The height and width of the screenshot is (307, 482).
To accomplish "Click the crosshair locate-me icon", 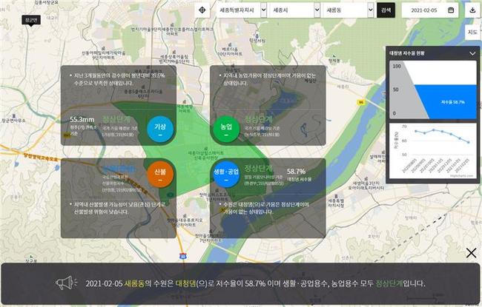I will tap(202, 10).
